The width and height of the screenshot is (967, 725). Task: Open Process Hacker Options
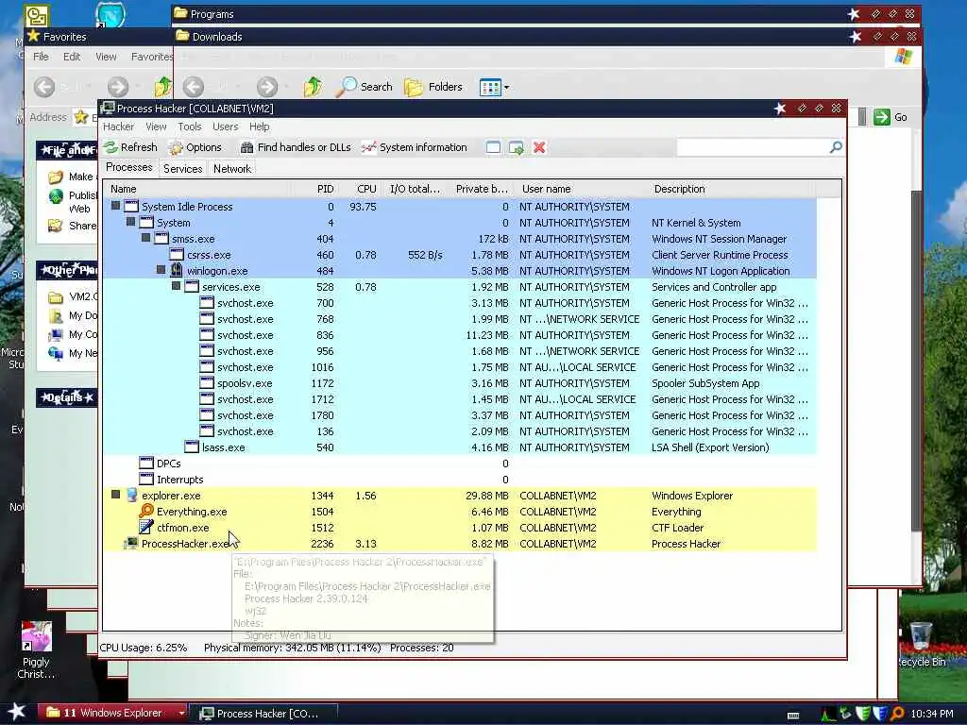pyautogui.click(x=195, y=147)
